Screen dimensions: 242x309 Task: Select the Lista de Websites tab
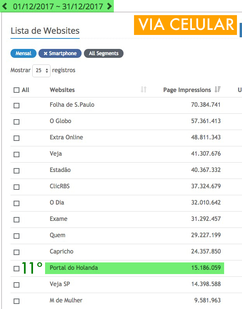[45, 31]
